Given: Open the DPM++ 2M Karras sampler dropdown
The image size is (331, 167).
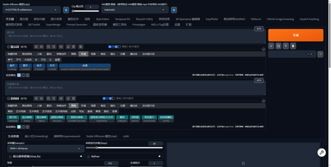Looking at the screenshot, I should tap(46, 149).
